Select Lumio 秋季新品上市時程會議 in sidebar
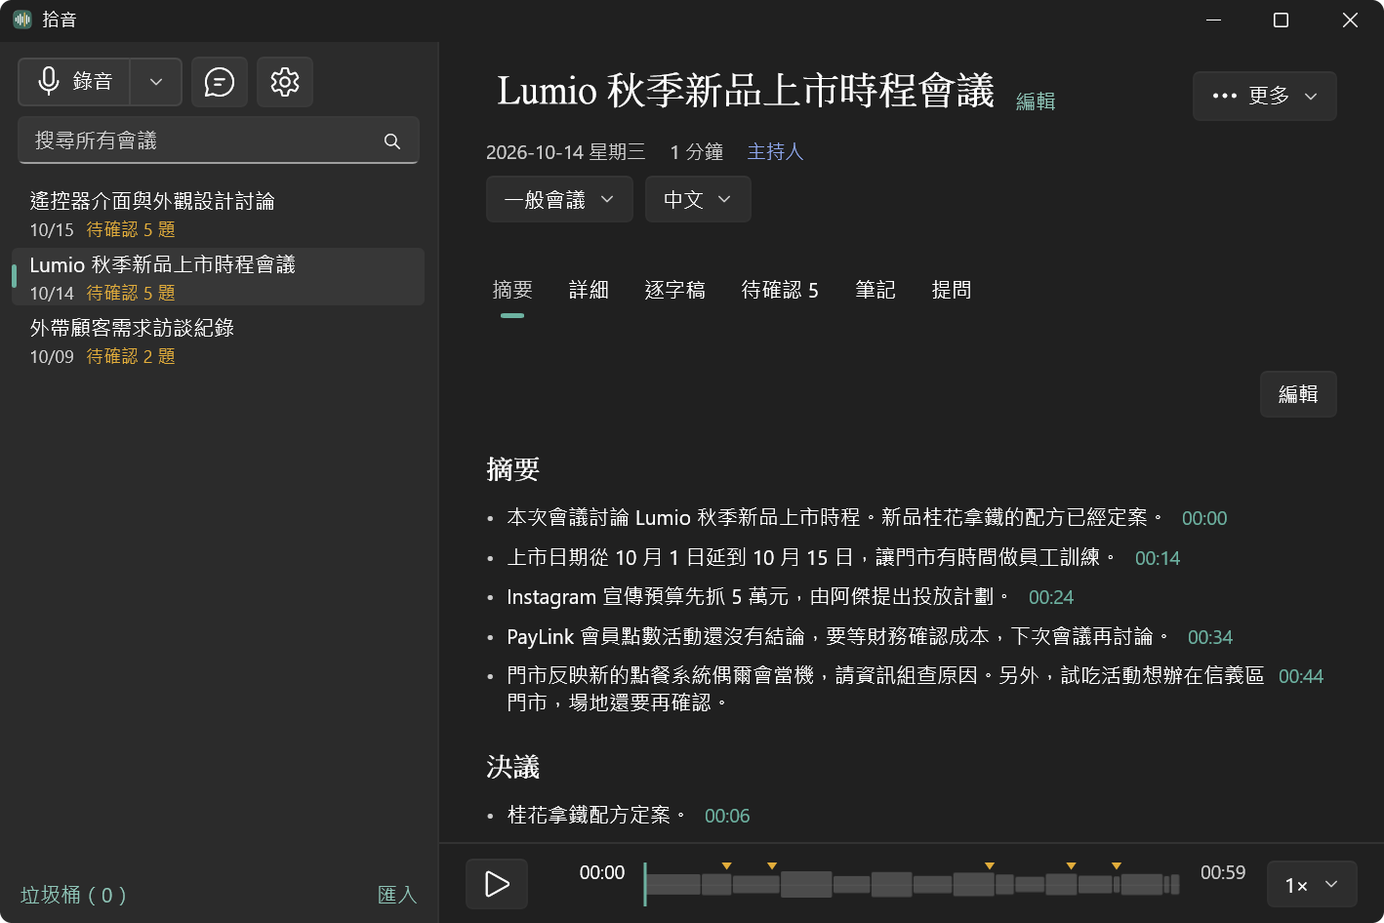This screenshot has width=1384, height=923. coord(218,277)
